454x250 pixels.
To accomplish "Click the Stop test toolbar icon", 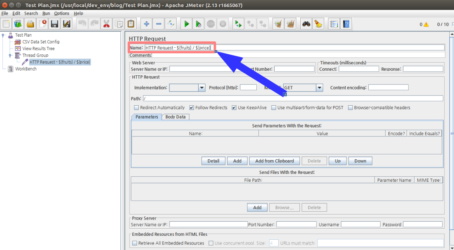I will pos(211,24).
